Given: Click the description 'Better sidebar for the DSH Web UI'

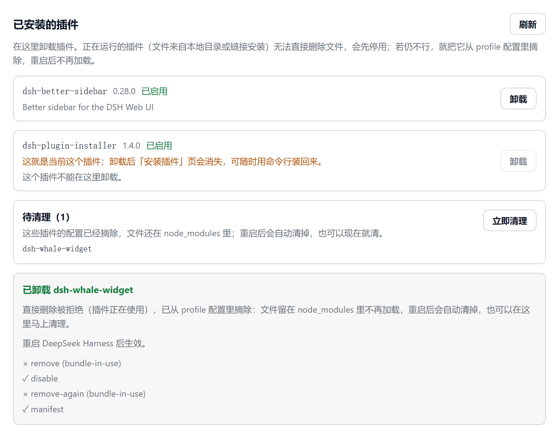Looking at the screenshot, I should tap(88, 107).
